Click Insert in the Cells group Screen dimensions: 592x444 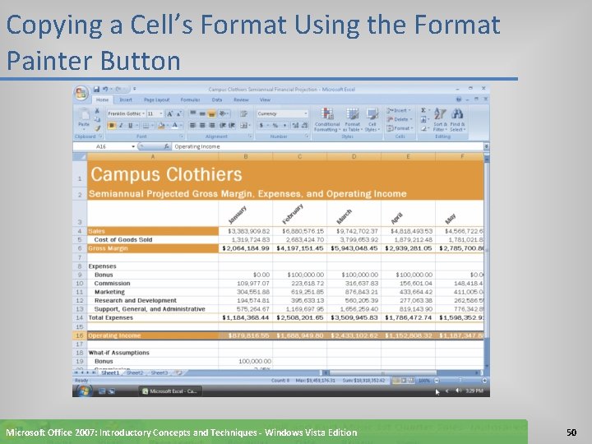[x=399, y=110]
